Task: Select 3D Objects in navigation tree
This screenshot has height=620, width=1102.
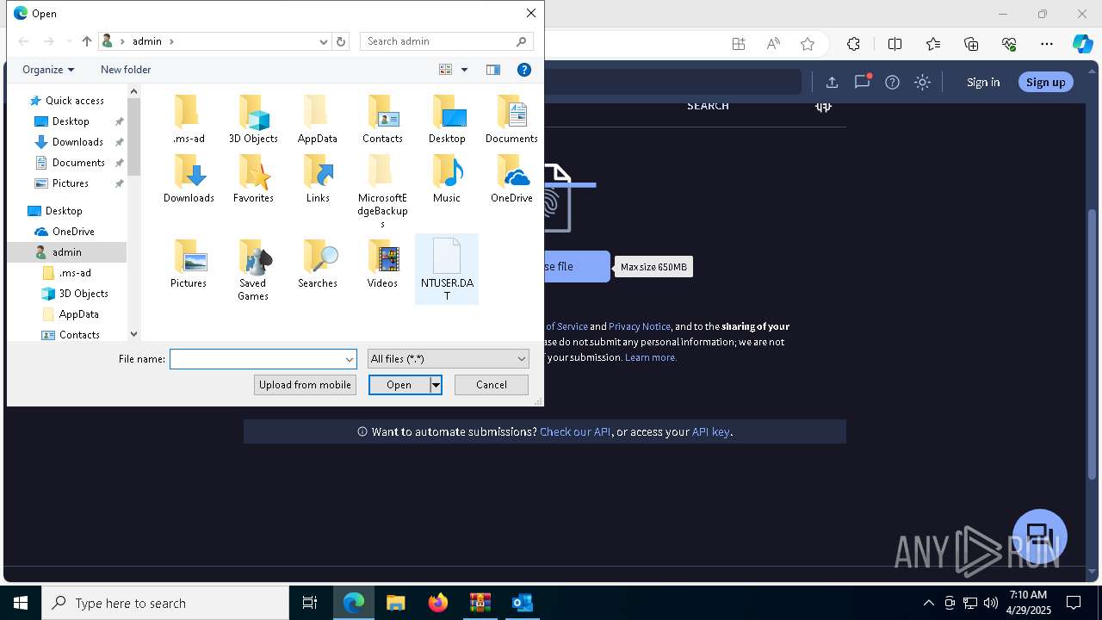Action: point(84,294)
